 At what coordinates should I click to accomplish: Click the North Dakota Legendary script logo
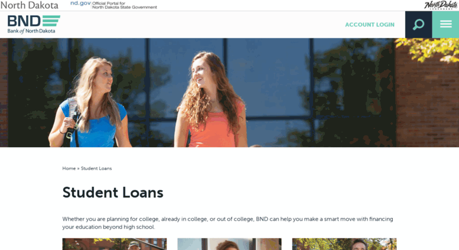tap(441, 5)
